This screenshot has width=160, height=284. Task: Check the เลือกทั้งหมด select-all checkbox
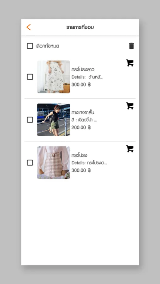30,46
